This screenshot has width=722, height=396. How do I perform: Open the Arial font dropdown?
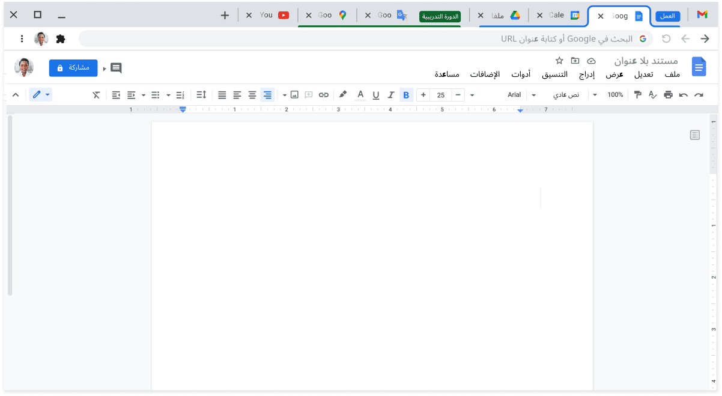pos(521,95)
